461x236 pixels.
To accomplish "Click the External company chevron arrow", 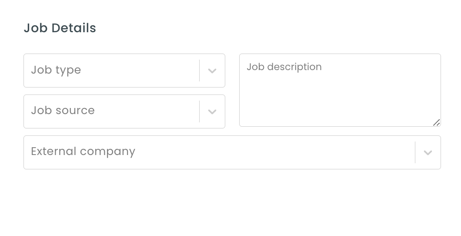I will pyautogui.click(x=428, y=153).
